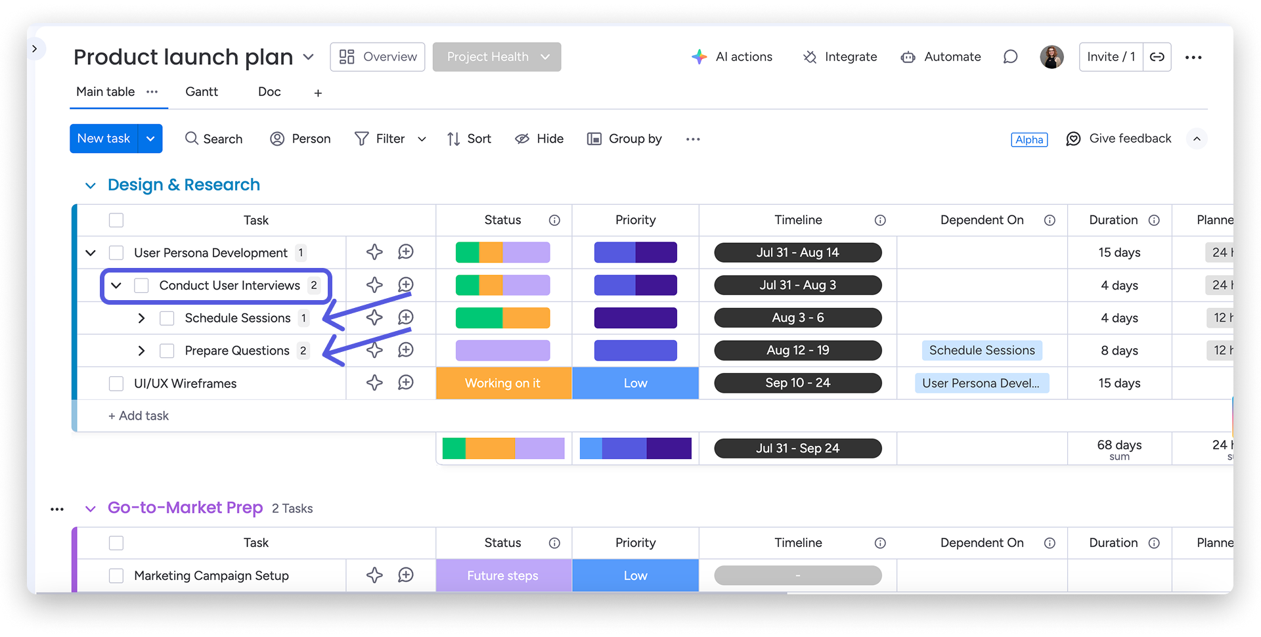The width and height of the screenshot is (1261, 637).
Task: Collapse the Design & Research group
Action: point(91,186)
